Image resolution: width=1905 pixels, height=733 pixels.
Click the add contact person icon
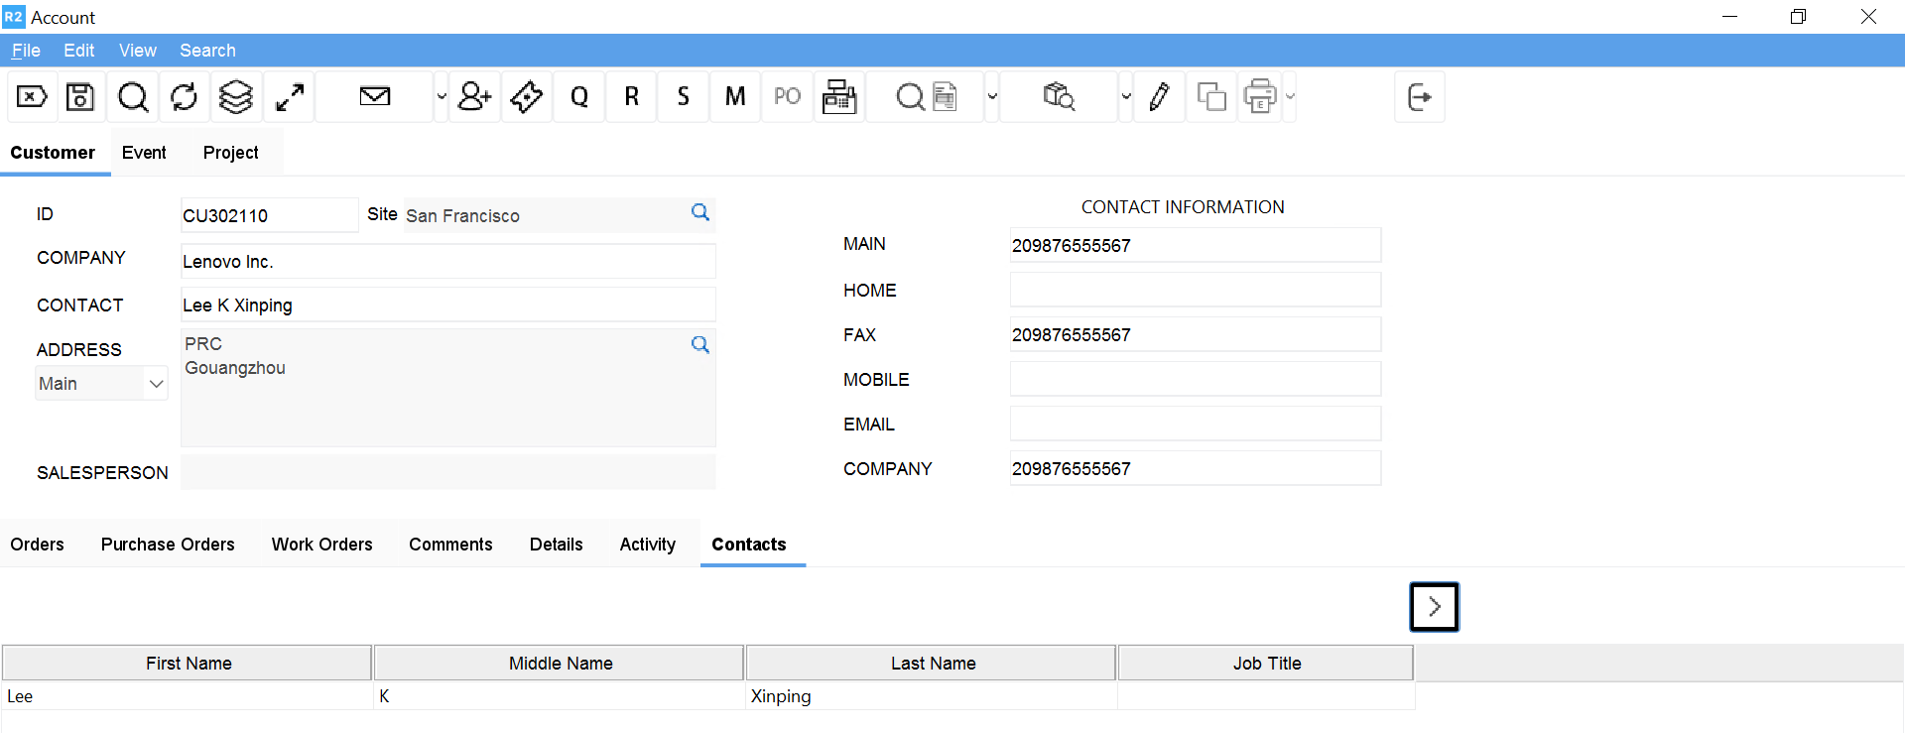click(474, 97)
